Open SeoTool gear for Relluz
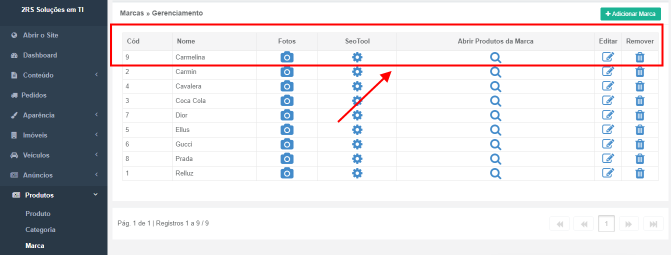671x255 pixels. (357, 173)
